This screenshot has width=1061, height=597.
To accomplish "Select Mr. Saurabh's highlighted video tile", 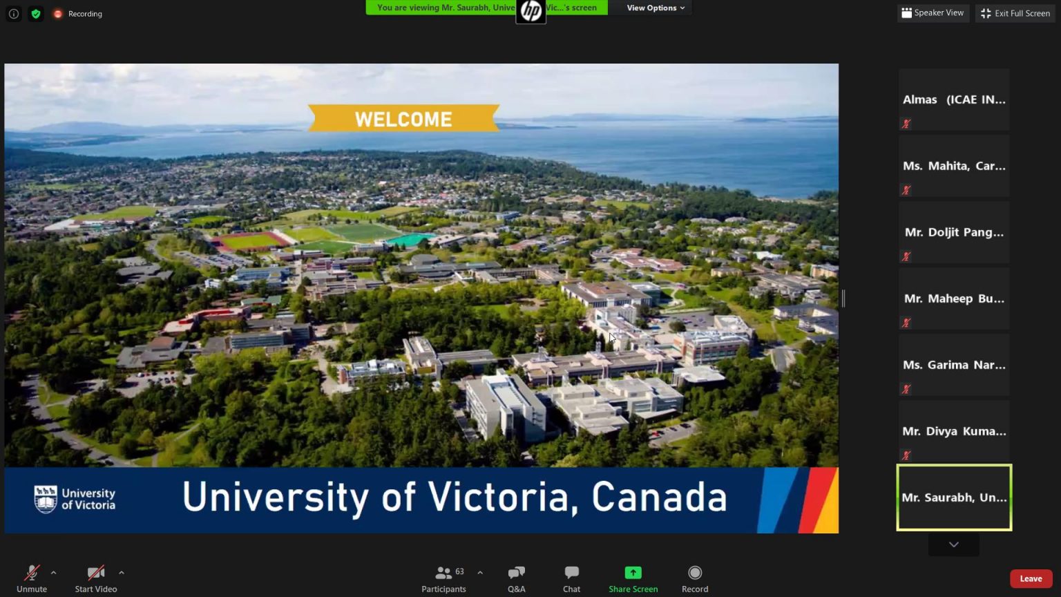I will tap(954, 497).
